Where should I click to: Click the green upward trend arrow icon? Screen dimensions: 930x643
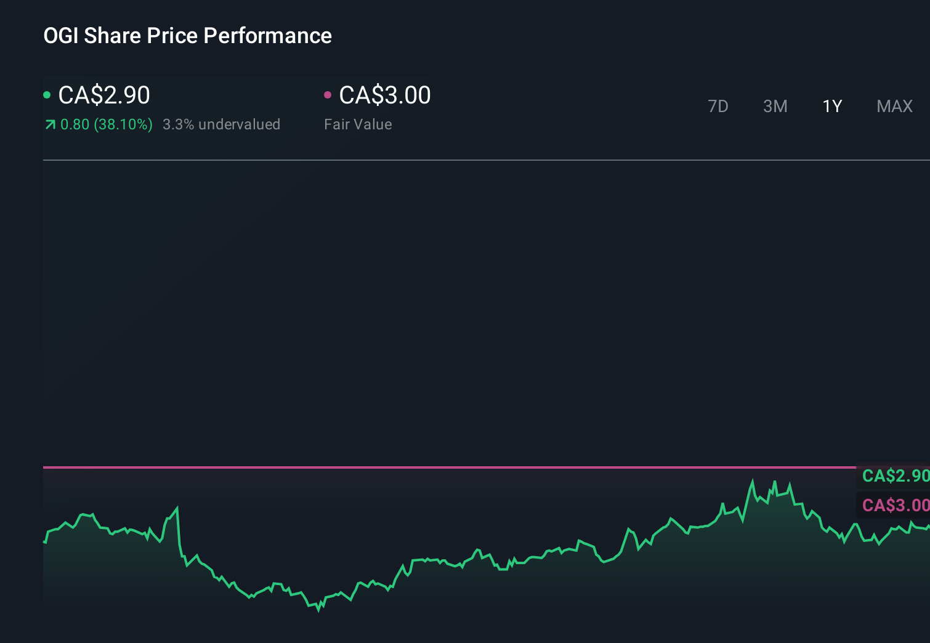pos(51,124)
